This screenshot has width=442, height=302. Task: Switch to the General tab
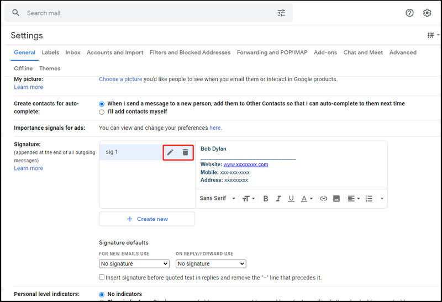click(x=24, y=52)
